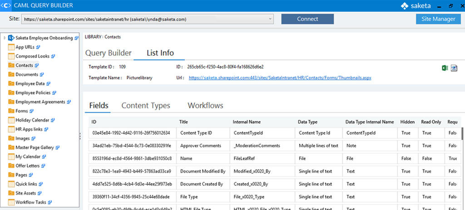Open link icon next to App URLs
The width and height of the screenshot is (465, 210).
[x=38, y=47]
